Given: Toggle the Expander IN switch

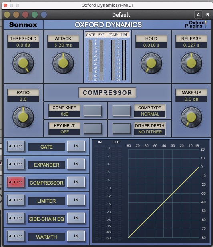Looking at the screenshot, I should point(76,164).
